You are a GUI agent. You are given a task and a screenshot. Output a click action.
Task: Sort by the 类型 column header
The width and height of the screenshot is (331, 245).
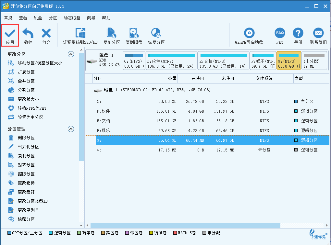click(x=311, y=79)
